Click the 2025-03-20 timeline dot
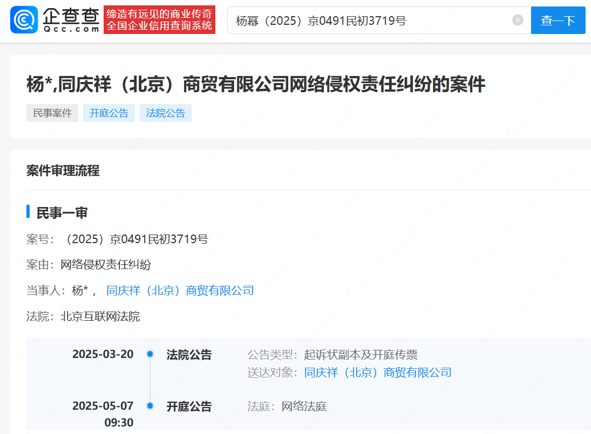 [150, 354]
